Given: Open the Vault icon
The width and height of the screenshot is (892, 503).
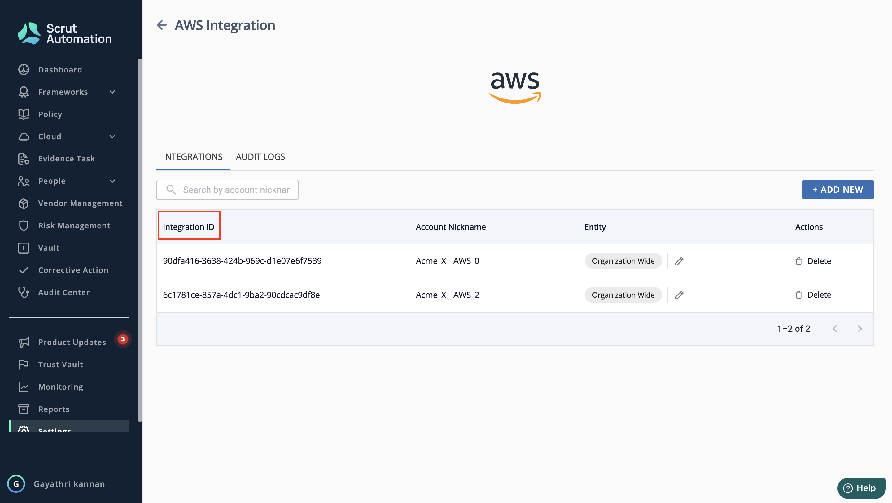Looking at the screenshot, I should pyautogui.click(x=24, y=248).
